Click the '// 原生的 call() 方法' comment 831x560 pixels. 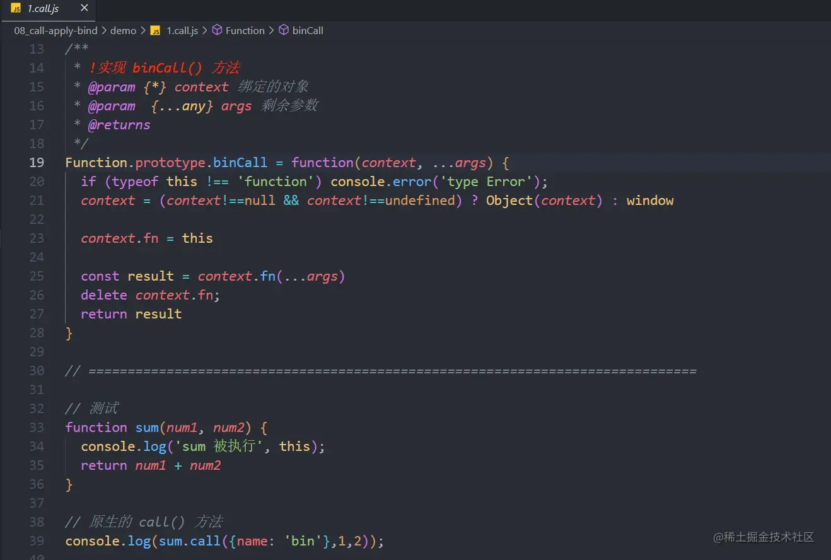coord(144,522)
